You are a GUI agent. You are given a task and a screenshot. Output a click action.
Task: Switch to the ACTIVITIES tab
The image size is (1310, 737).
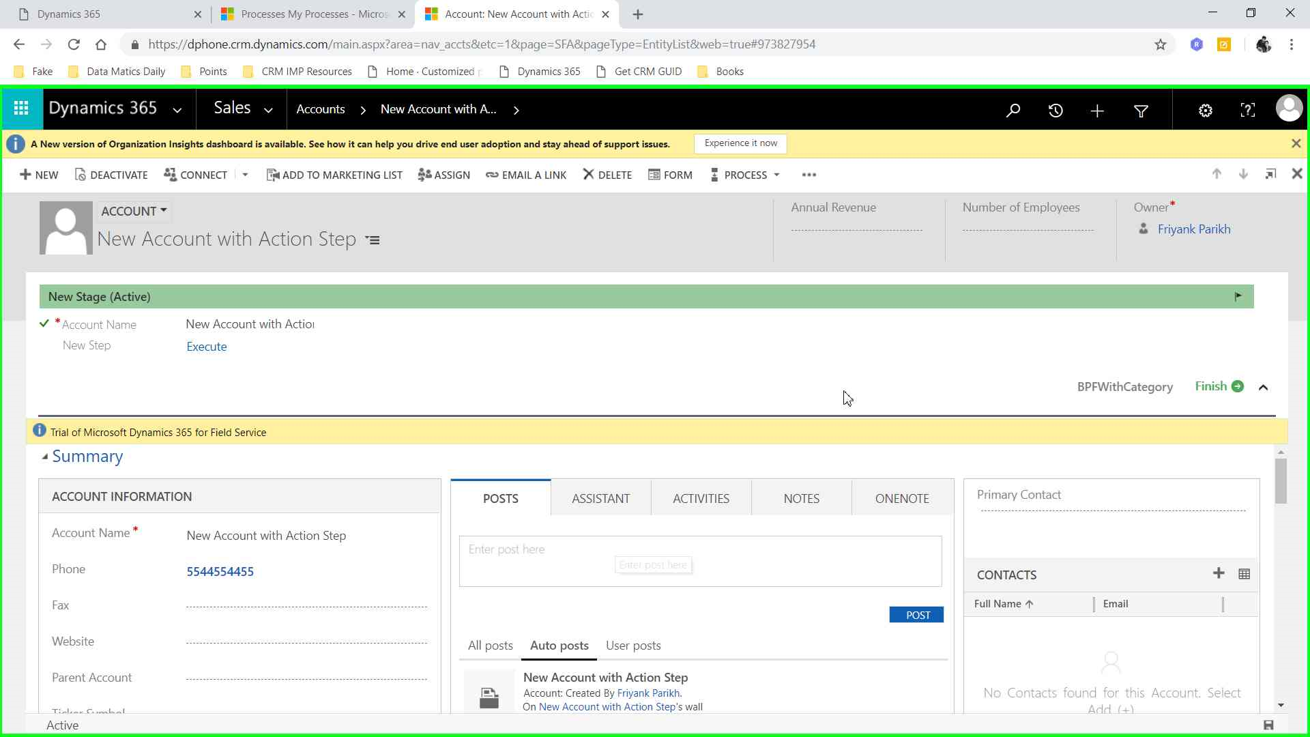(701, 498)
